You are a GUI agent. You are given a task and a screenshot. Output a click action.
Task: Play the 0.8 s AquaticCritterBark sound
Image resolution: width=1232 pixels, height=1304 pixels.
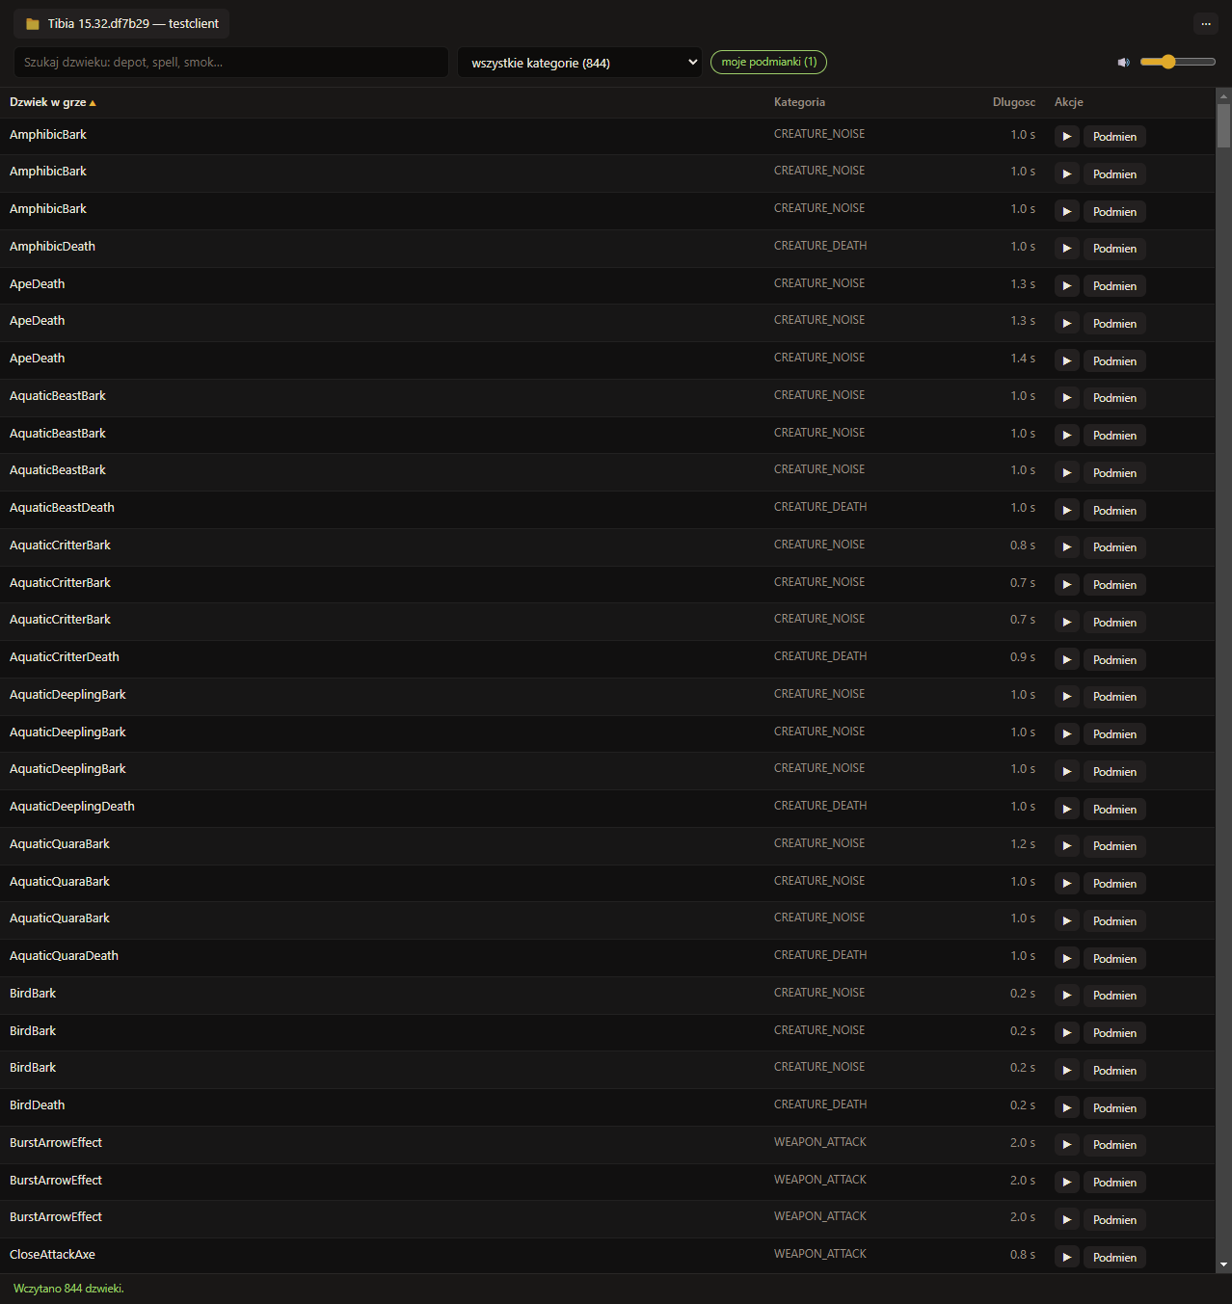(1066, 547)
